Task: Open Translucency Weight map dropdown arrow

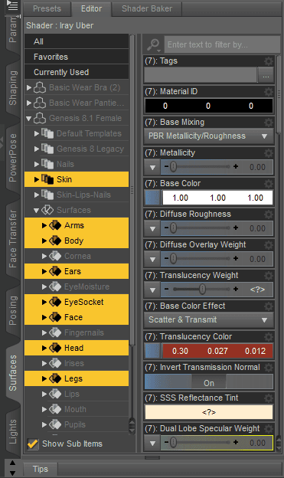Action: point(152,290)
